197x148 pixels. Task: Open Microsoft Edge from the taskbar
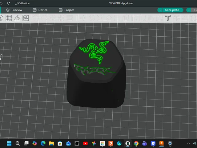[43, 143]
